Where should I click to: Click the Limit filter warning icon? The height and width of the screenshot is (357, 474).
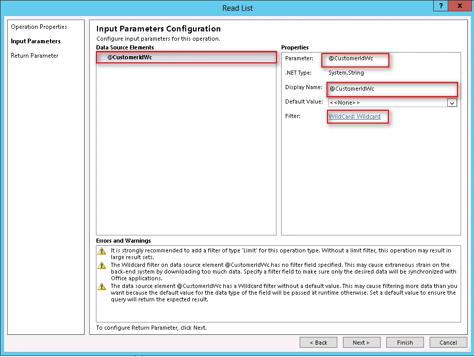[102, 251]
